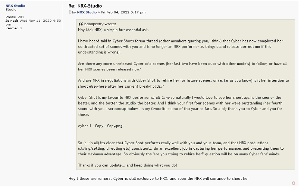Click the 'Karma:' label in profile panel
This screenshot has height=187, width=304.
(11, 28)
